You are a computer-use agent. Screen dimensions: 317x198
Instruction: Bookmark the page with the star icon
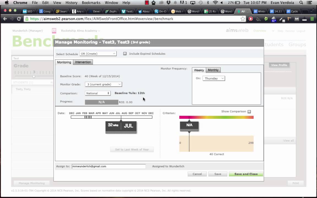243,19
